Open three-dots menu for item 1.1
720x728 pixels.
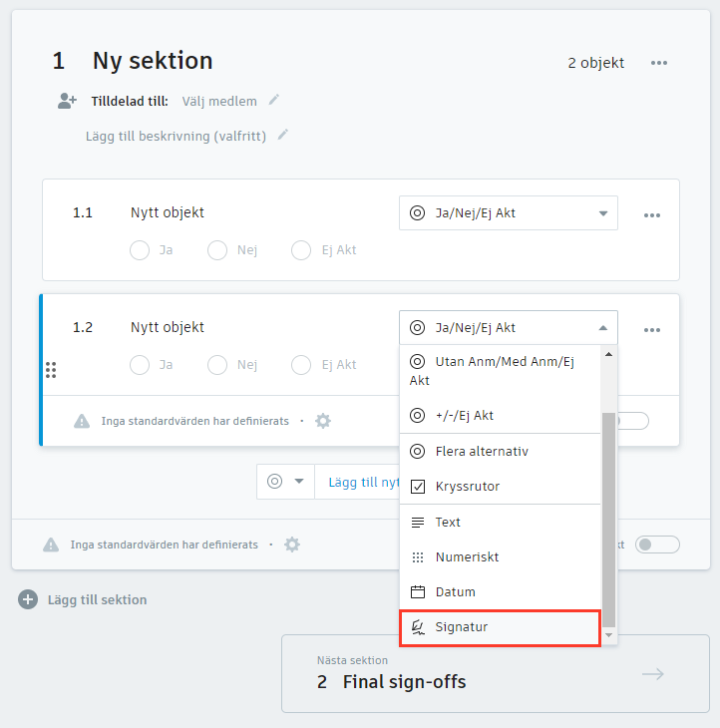(x=652, y=214)
